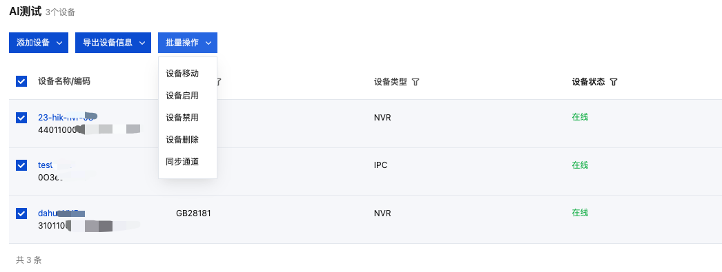Uncheck the 23-hik device row checkbox
This screenshot has height=272, width=722.
[x=21, y=118]
